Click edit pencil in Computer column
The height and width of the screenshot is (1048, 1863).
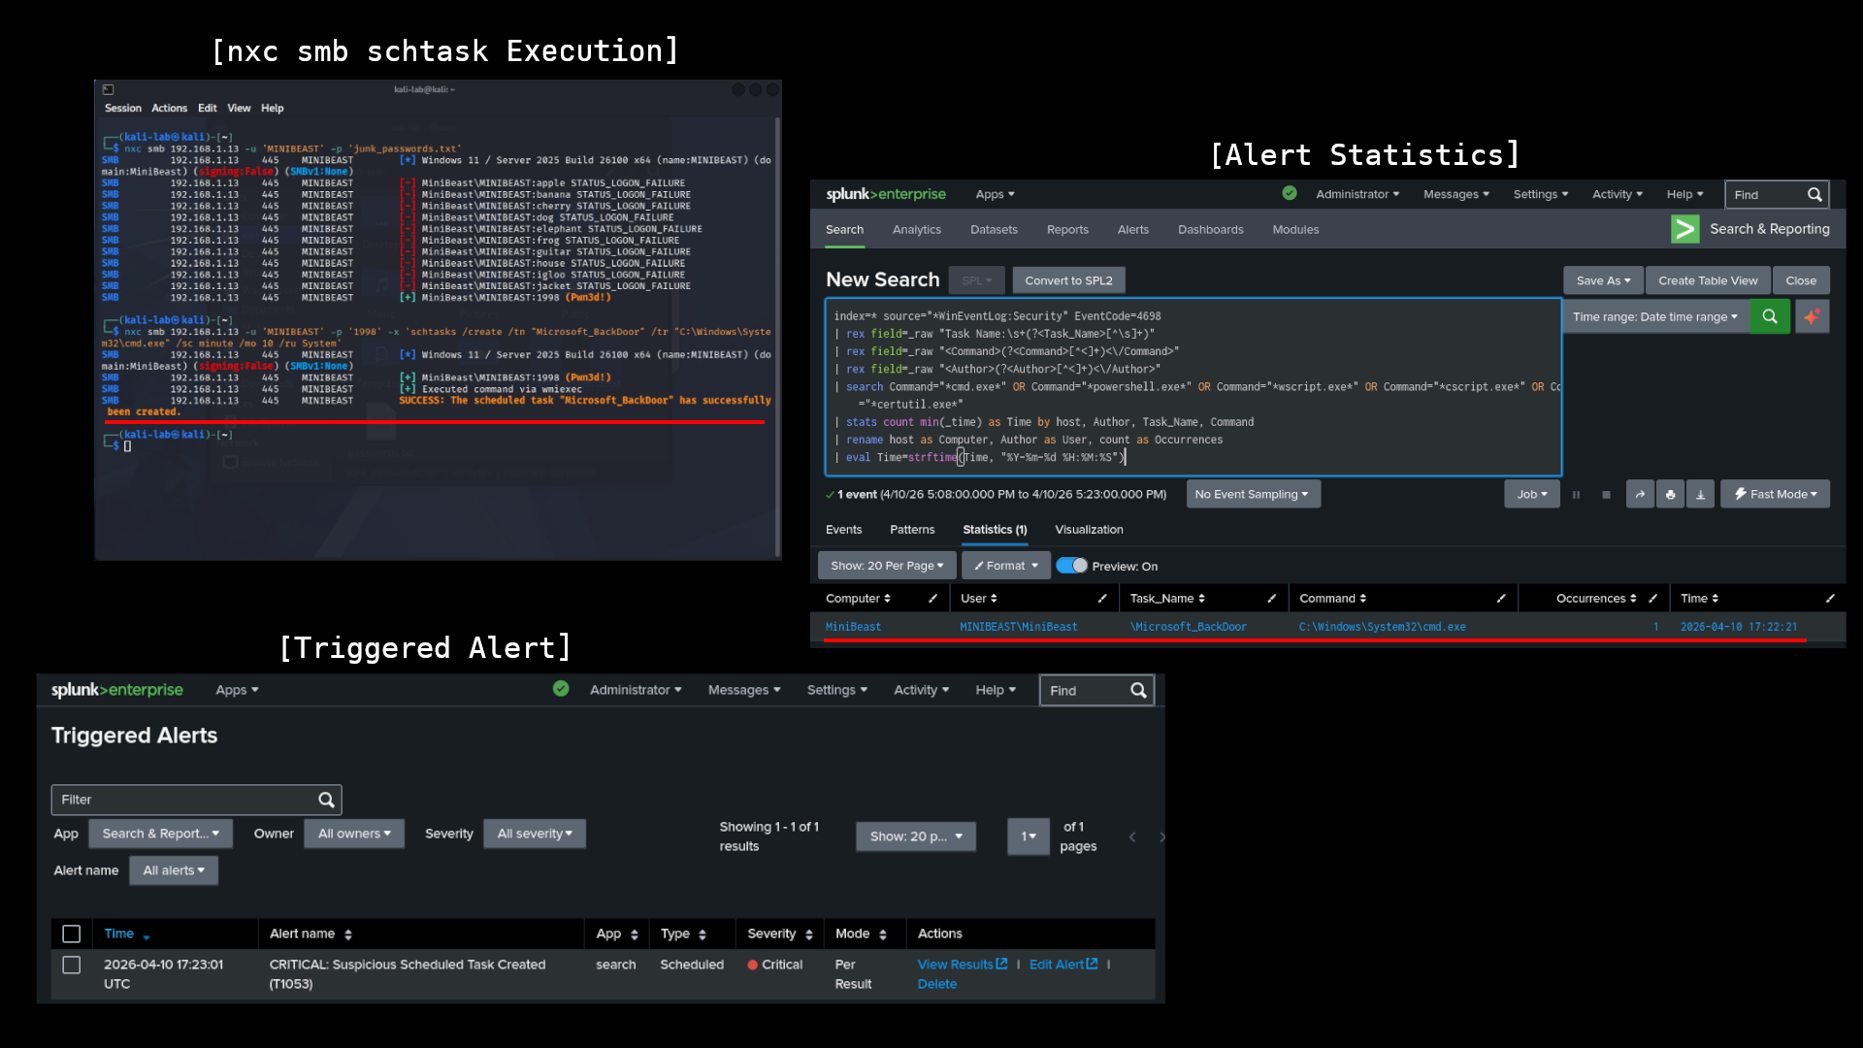tap(932, 599)
